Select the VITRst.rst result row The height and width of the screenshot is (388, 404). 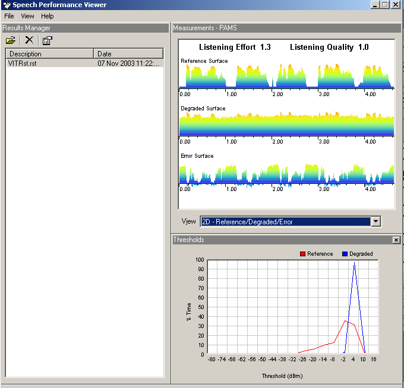[x=84, y=63]
